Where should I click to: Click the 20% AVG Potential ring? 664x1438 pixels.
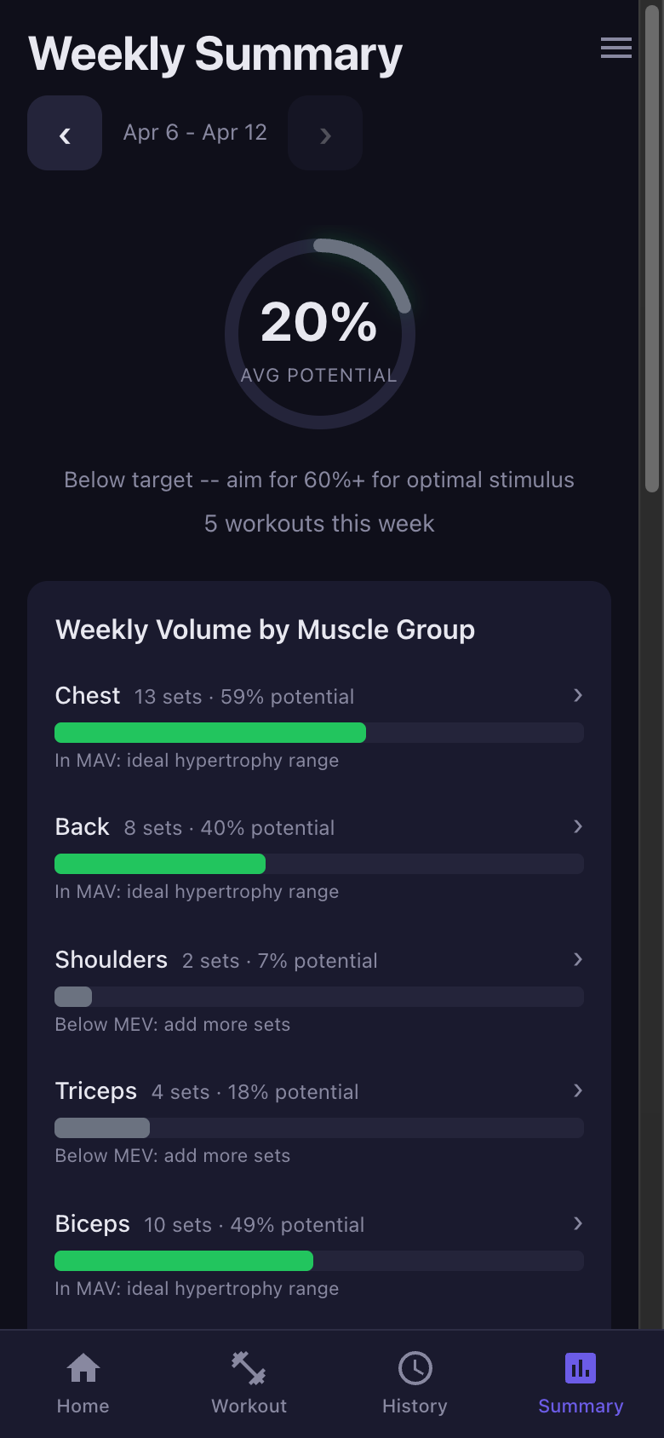(x=318, y=332)
